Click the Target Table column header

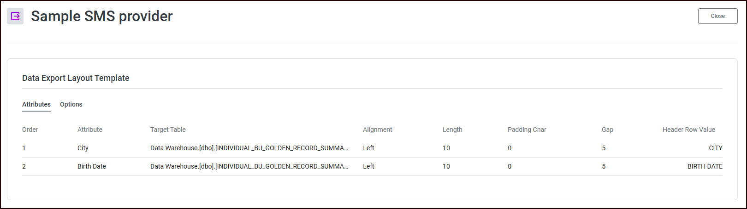(x=168, y=130)
